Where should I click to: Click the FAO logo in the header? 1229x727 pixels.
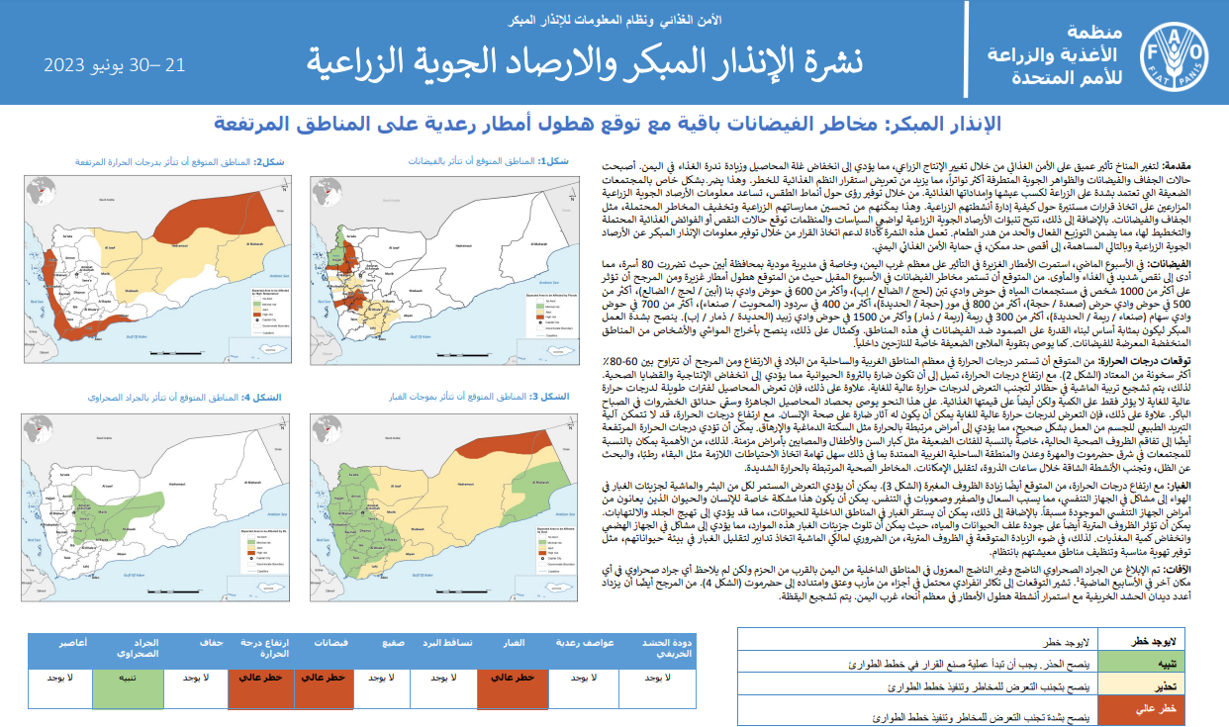pos(1175,56)
